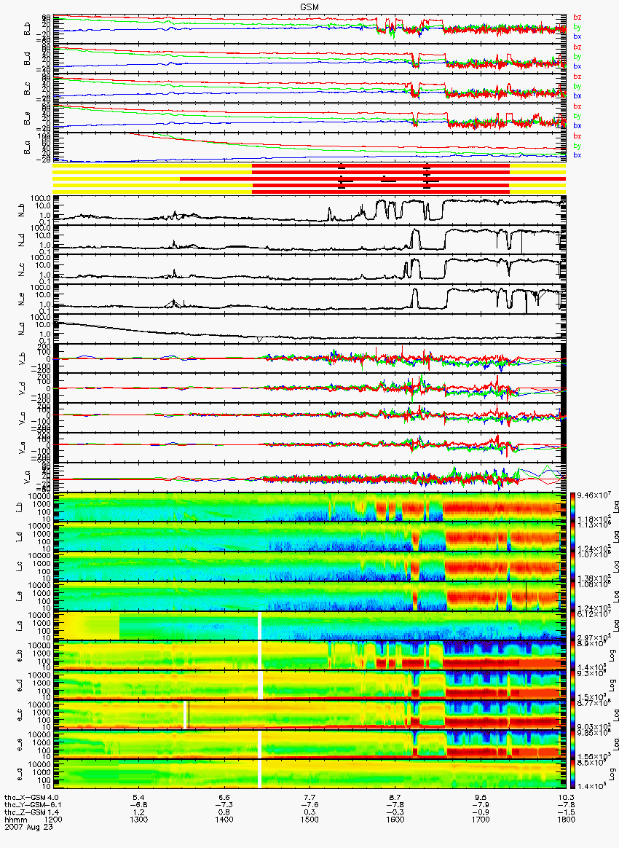This screenshot has width=619, height=848.
Task: Click the Z-GSM value -0.9
Action: (480, 812)
